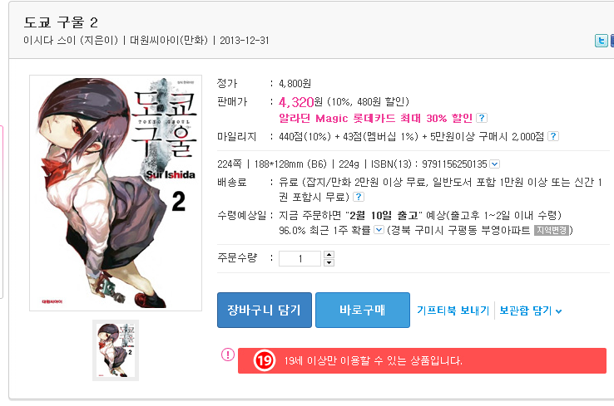Share the book via the Twitter icon
The width and height of the screenshot is (614, 406).
[601, 40]
